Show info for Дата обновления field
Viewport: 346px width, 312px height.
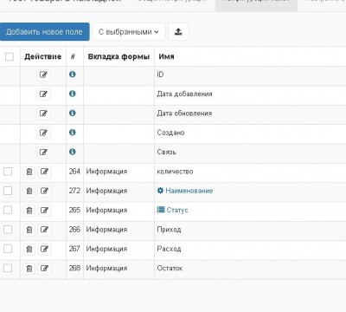point(73,113)
